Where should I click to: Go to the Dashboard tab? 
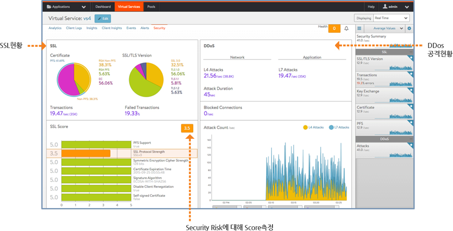pyautogui.click(x=103, y=7)
